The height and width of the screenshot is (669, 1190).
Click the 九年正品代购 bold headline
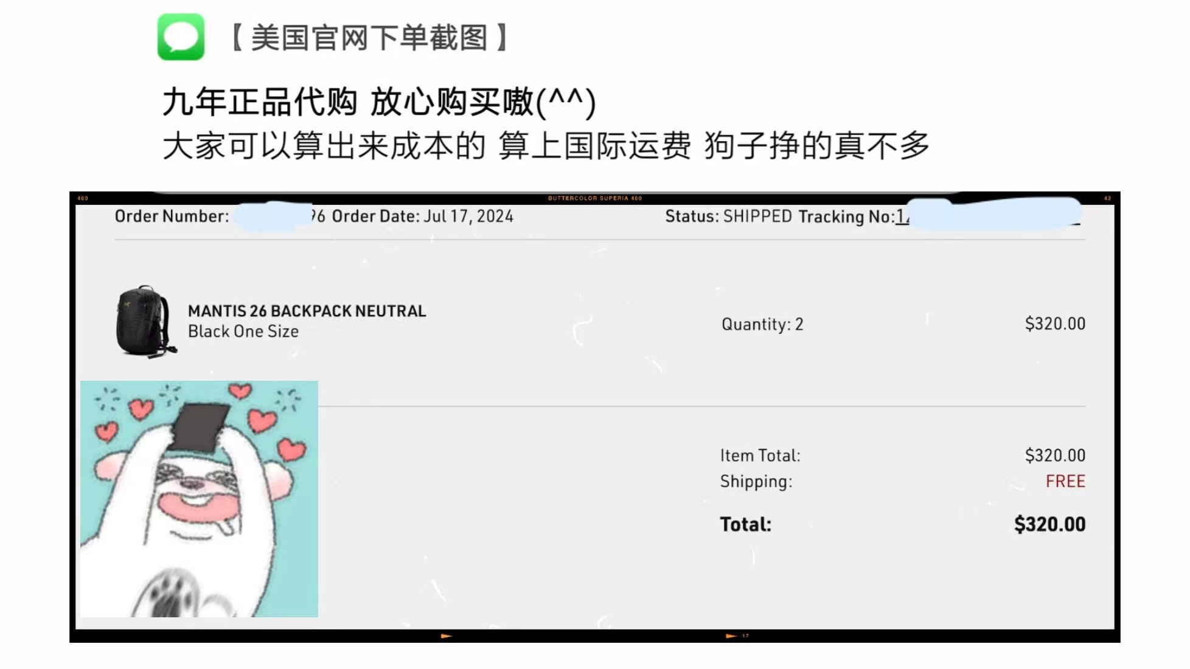260,102
